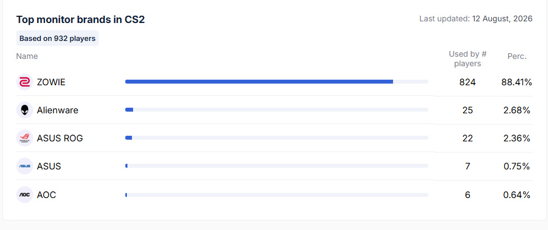Click the Perc. column header
548x230 pixels.
coord(517,56)
